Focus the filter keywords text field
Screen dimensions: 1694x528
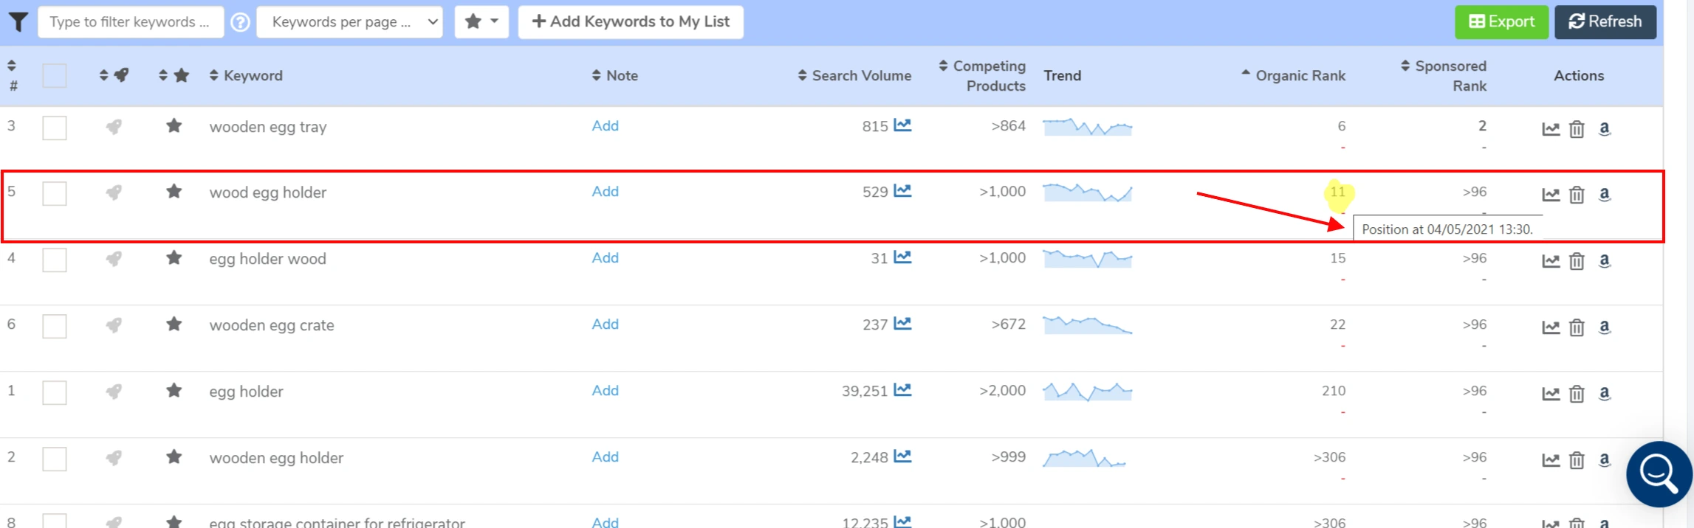130,22
